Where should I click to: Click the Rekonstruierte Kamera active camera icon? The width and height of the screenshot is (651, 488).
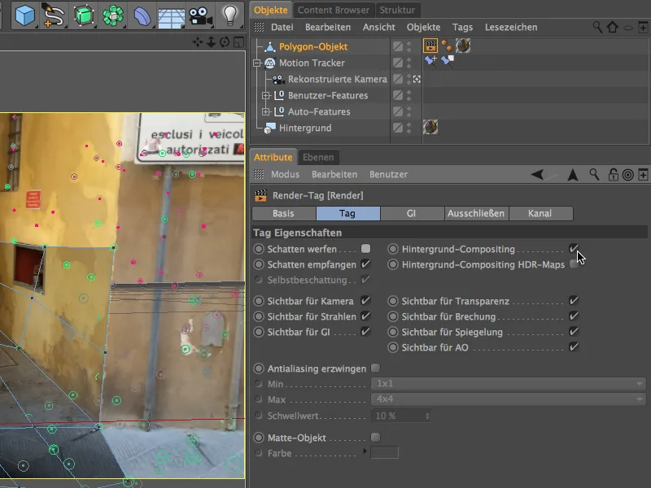point(417,79)
